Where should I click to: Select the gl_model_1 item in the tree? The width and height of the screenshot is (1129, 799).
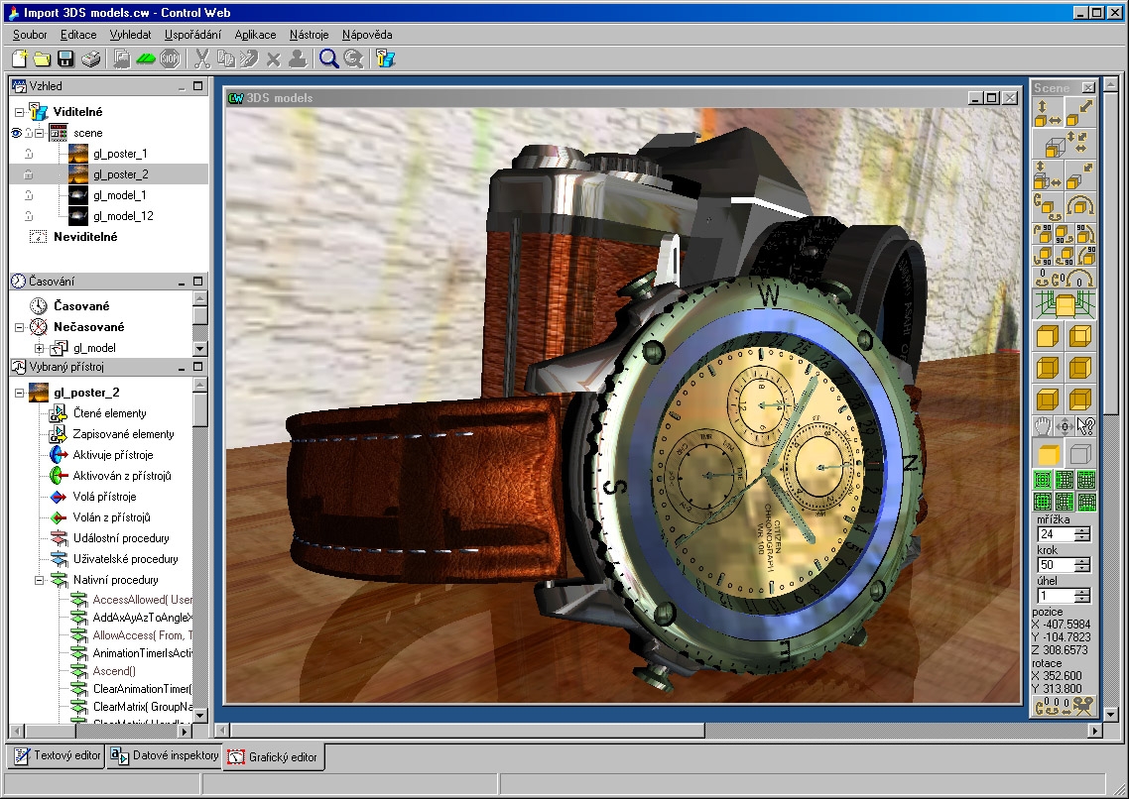click(x=119, y=195)
